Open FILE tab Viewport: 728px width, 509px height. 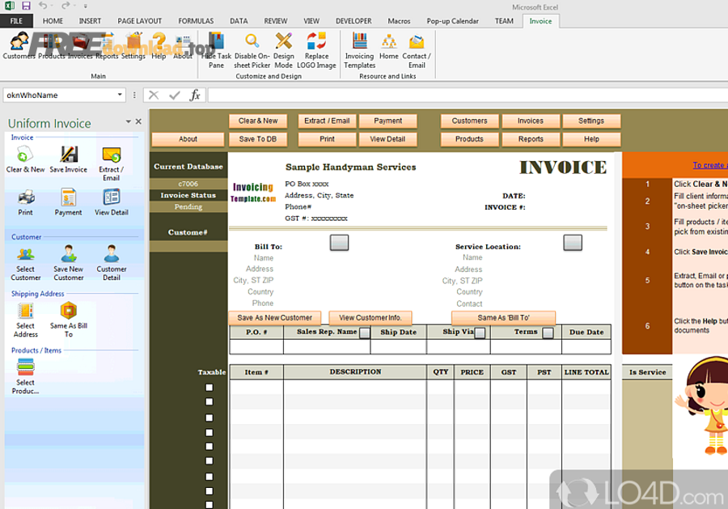tap(16, 21)
